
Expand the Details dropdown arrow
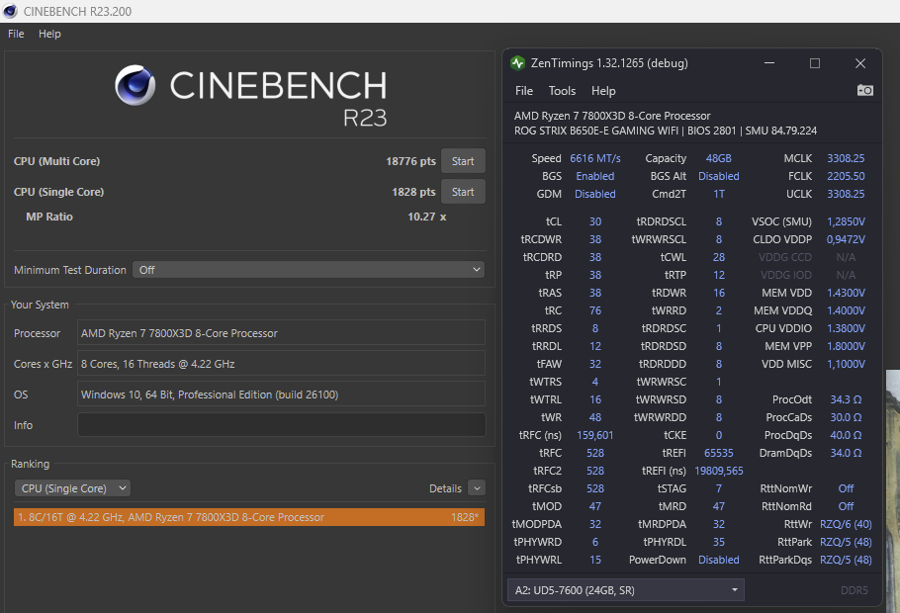[x=477, y=488]
